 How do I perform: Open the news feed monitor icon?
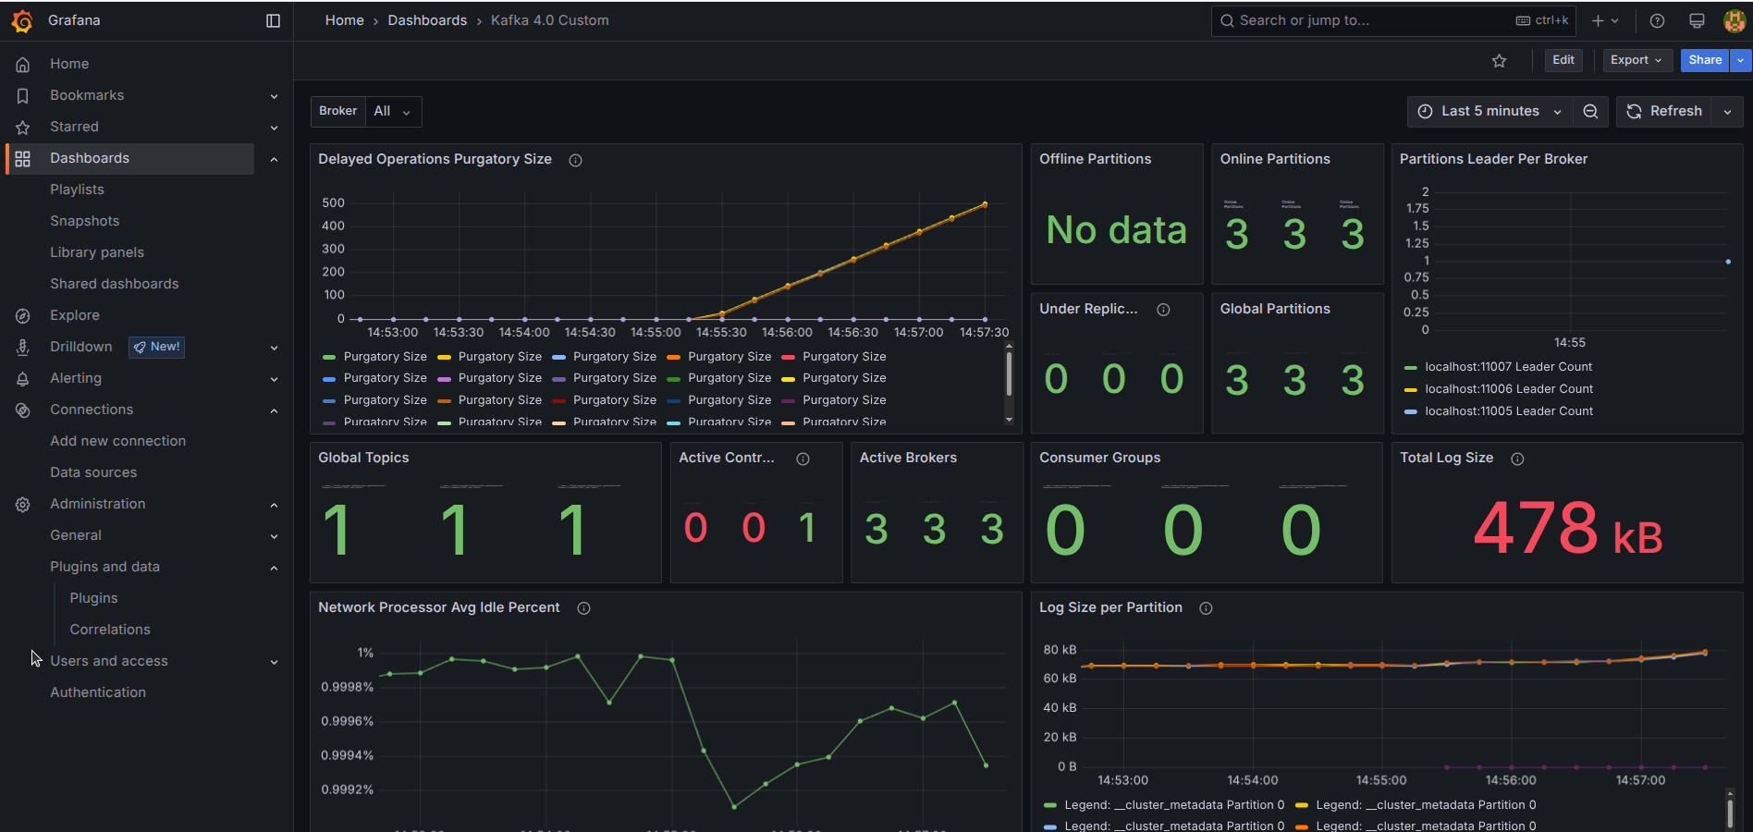tap(1697, 20)
